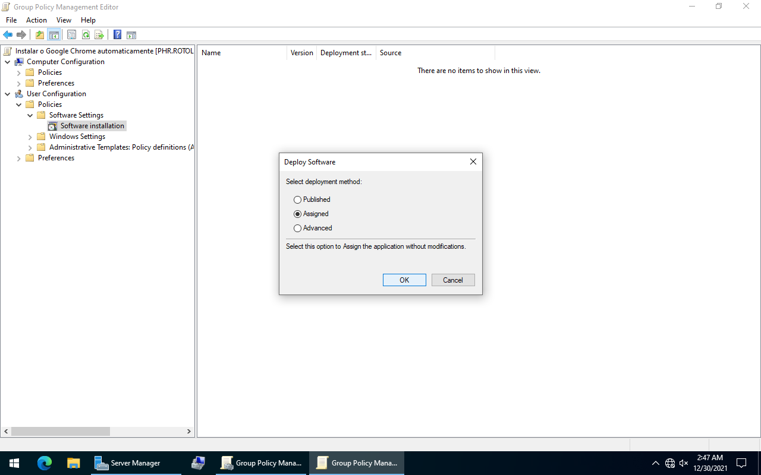This screenshot has width=761, height=475.
Task: Choose the Advanced deployment option
Action: [x=298, y=229]
